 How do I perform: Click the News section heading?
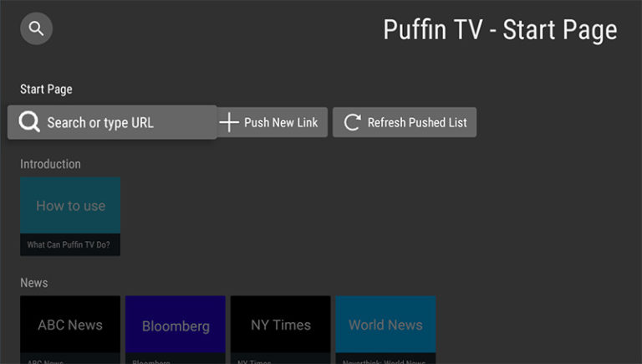[x=34, y=283]
